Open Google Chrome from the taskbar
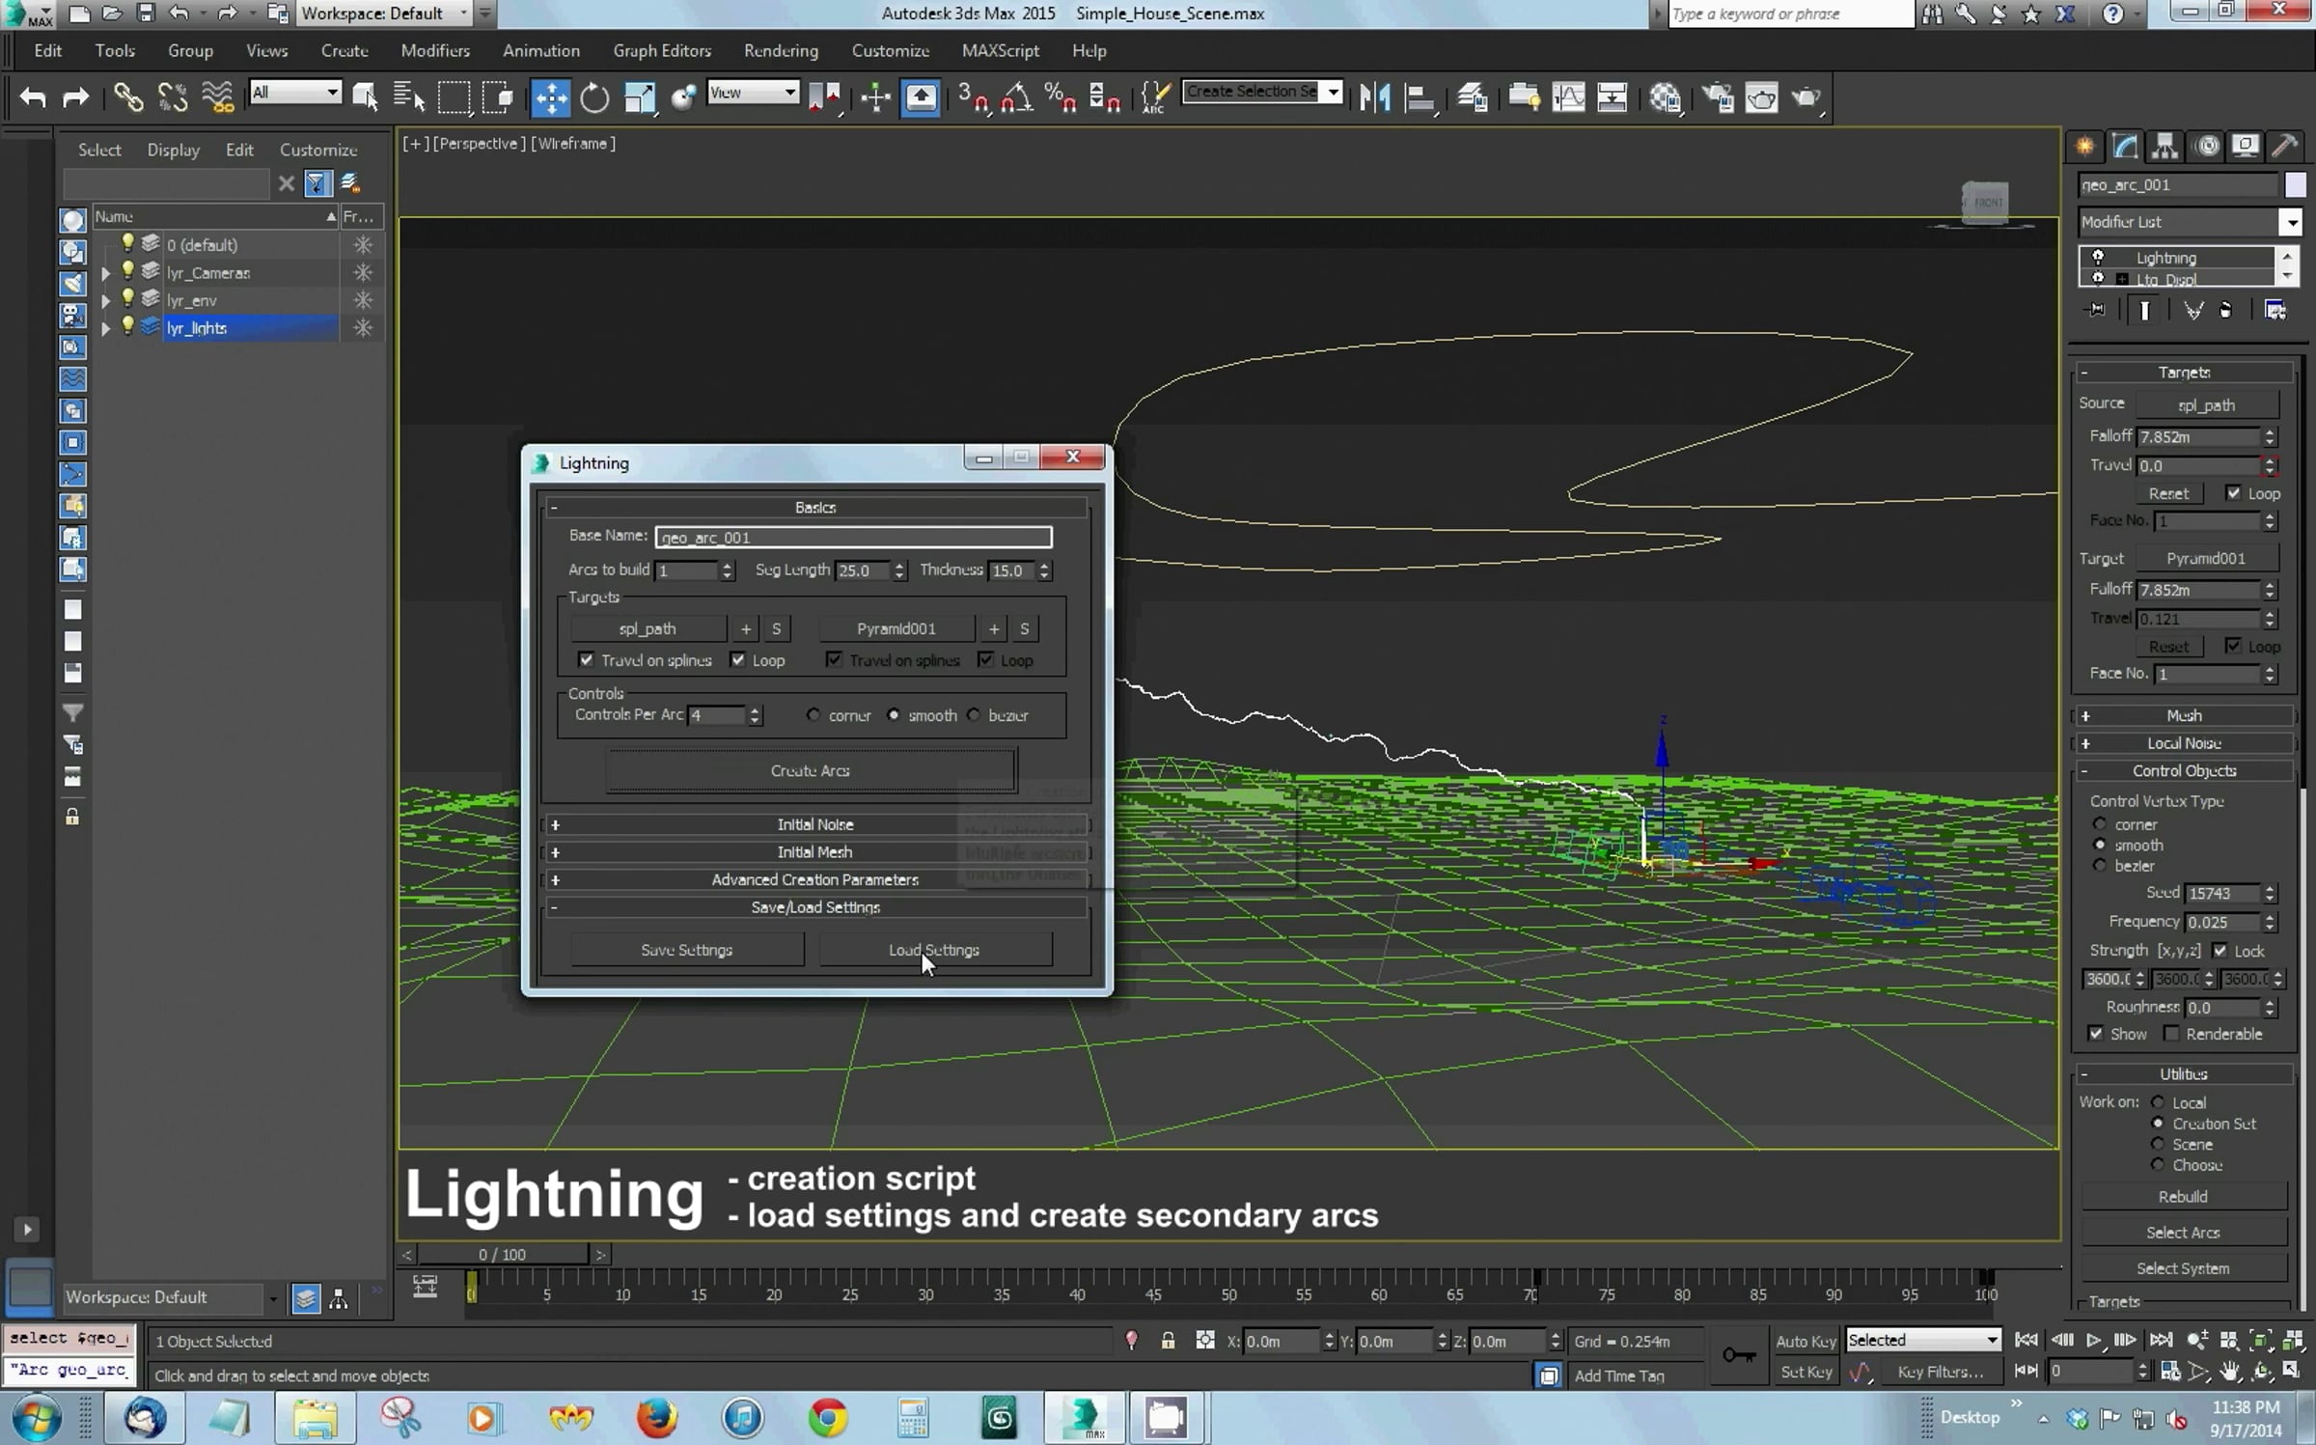Image resolution: width=2316 pixels, height=1445 pixels. [x=827, y=1418]
